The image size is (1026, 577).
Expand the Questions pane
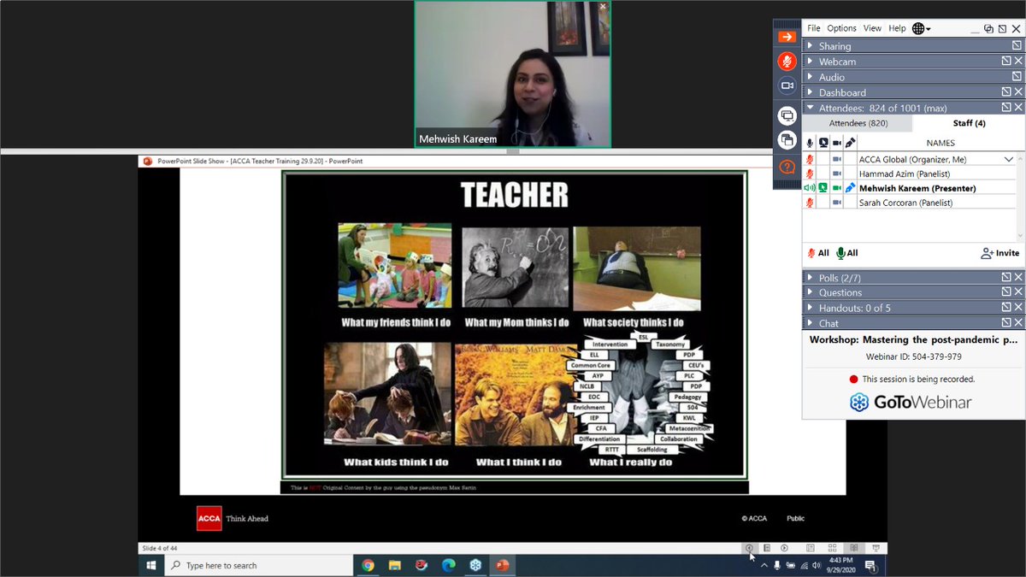(811, 292)
